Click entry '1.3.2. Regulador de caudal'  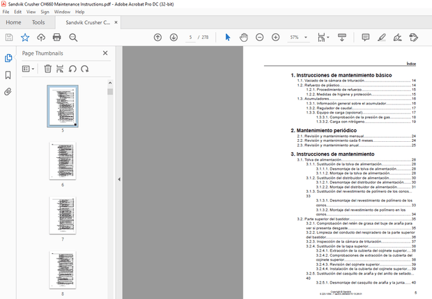[330, 108]
